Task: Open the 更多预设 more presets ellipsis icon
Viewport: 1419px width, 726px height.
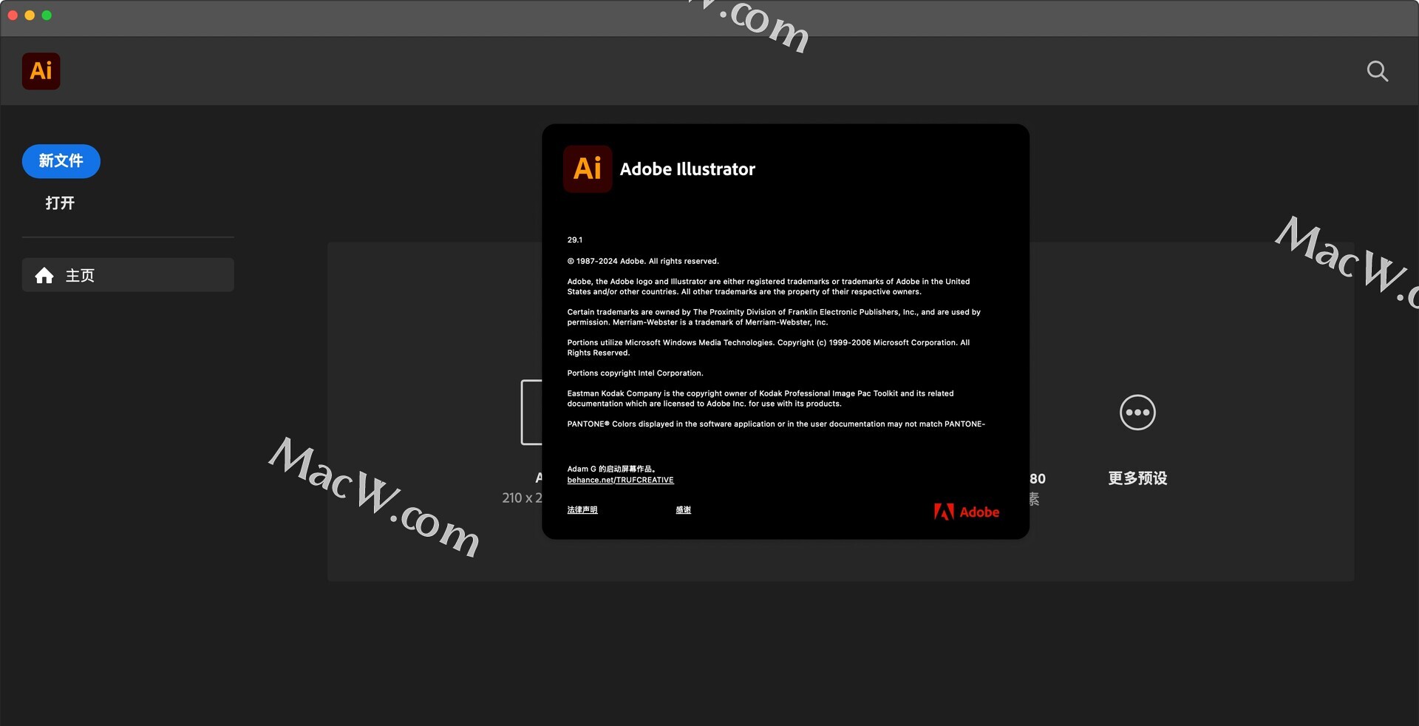Action: pos(1137,413)
